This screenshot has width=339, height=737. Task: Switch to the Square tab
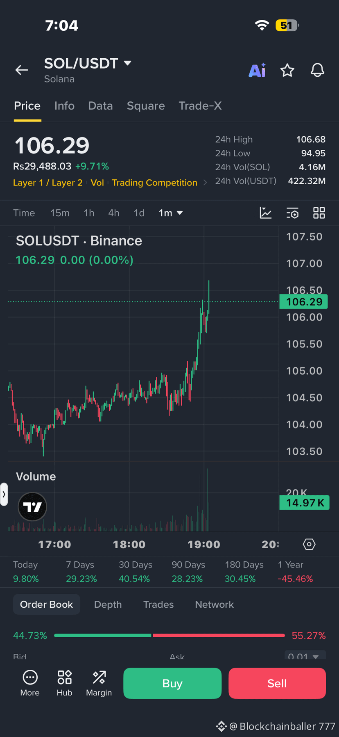[146, 106]
